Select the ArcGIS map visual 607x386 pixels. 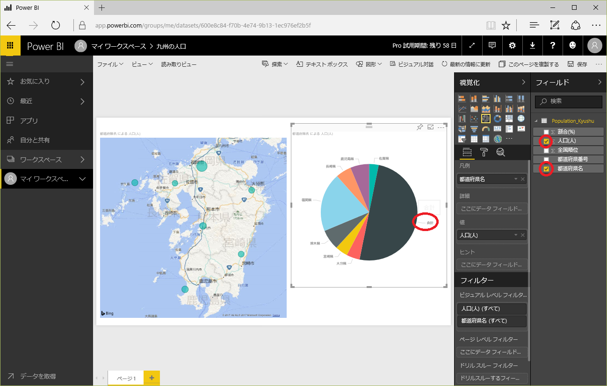pyautogui.click(x=498, y=139)
